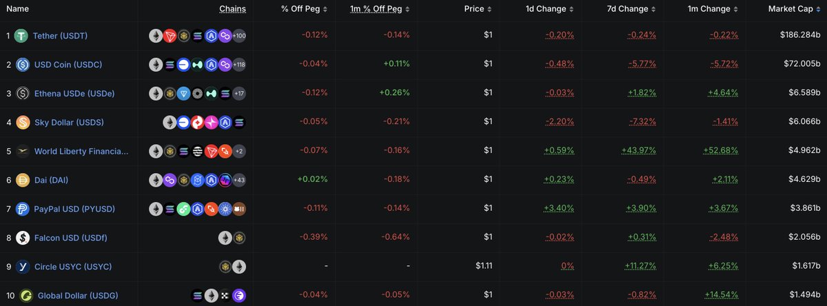This screenshot has height=306, width=827.
Task: Open the World Liberty Financial link
Action: (x=81, y=151)
